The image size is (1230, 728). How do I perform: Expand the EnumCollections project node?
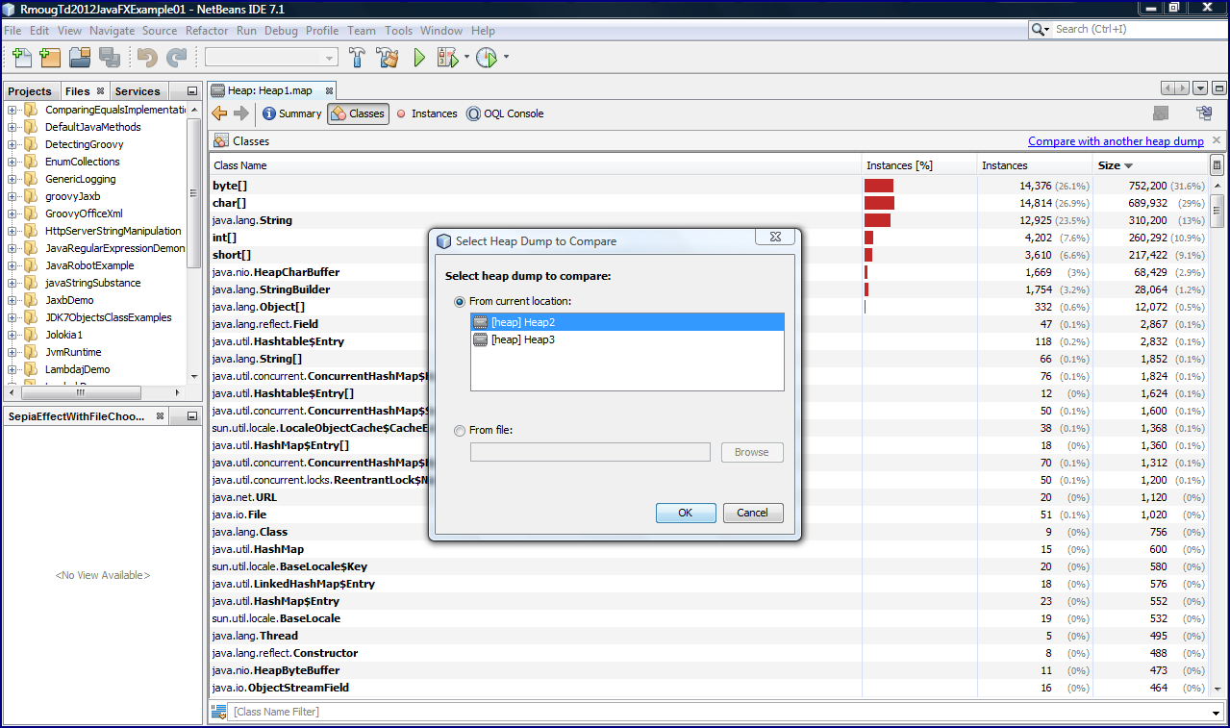click(13, 162)
